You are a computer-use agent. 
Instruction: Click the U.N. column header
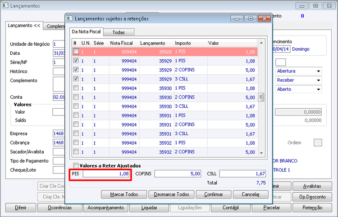point(86,43)
